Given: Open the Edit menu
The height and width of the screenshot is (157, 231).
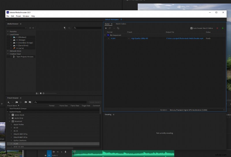Looking at the screenshot, I should [12, 16].
